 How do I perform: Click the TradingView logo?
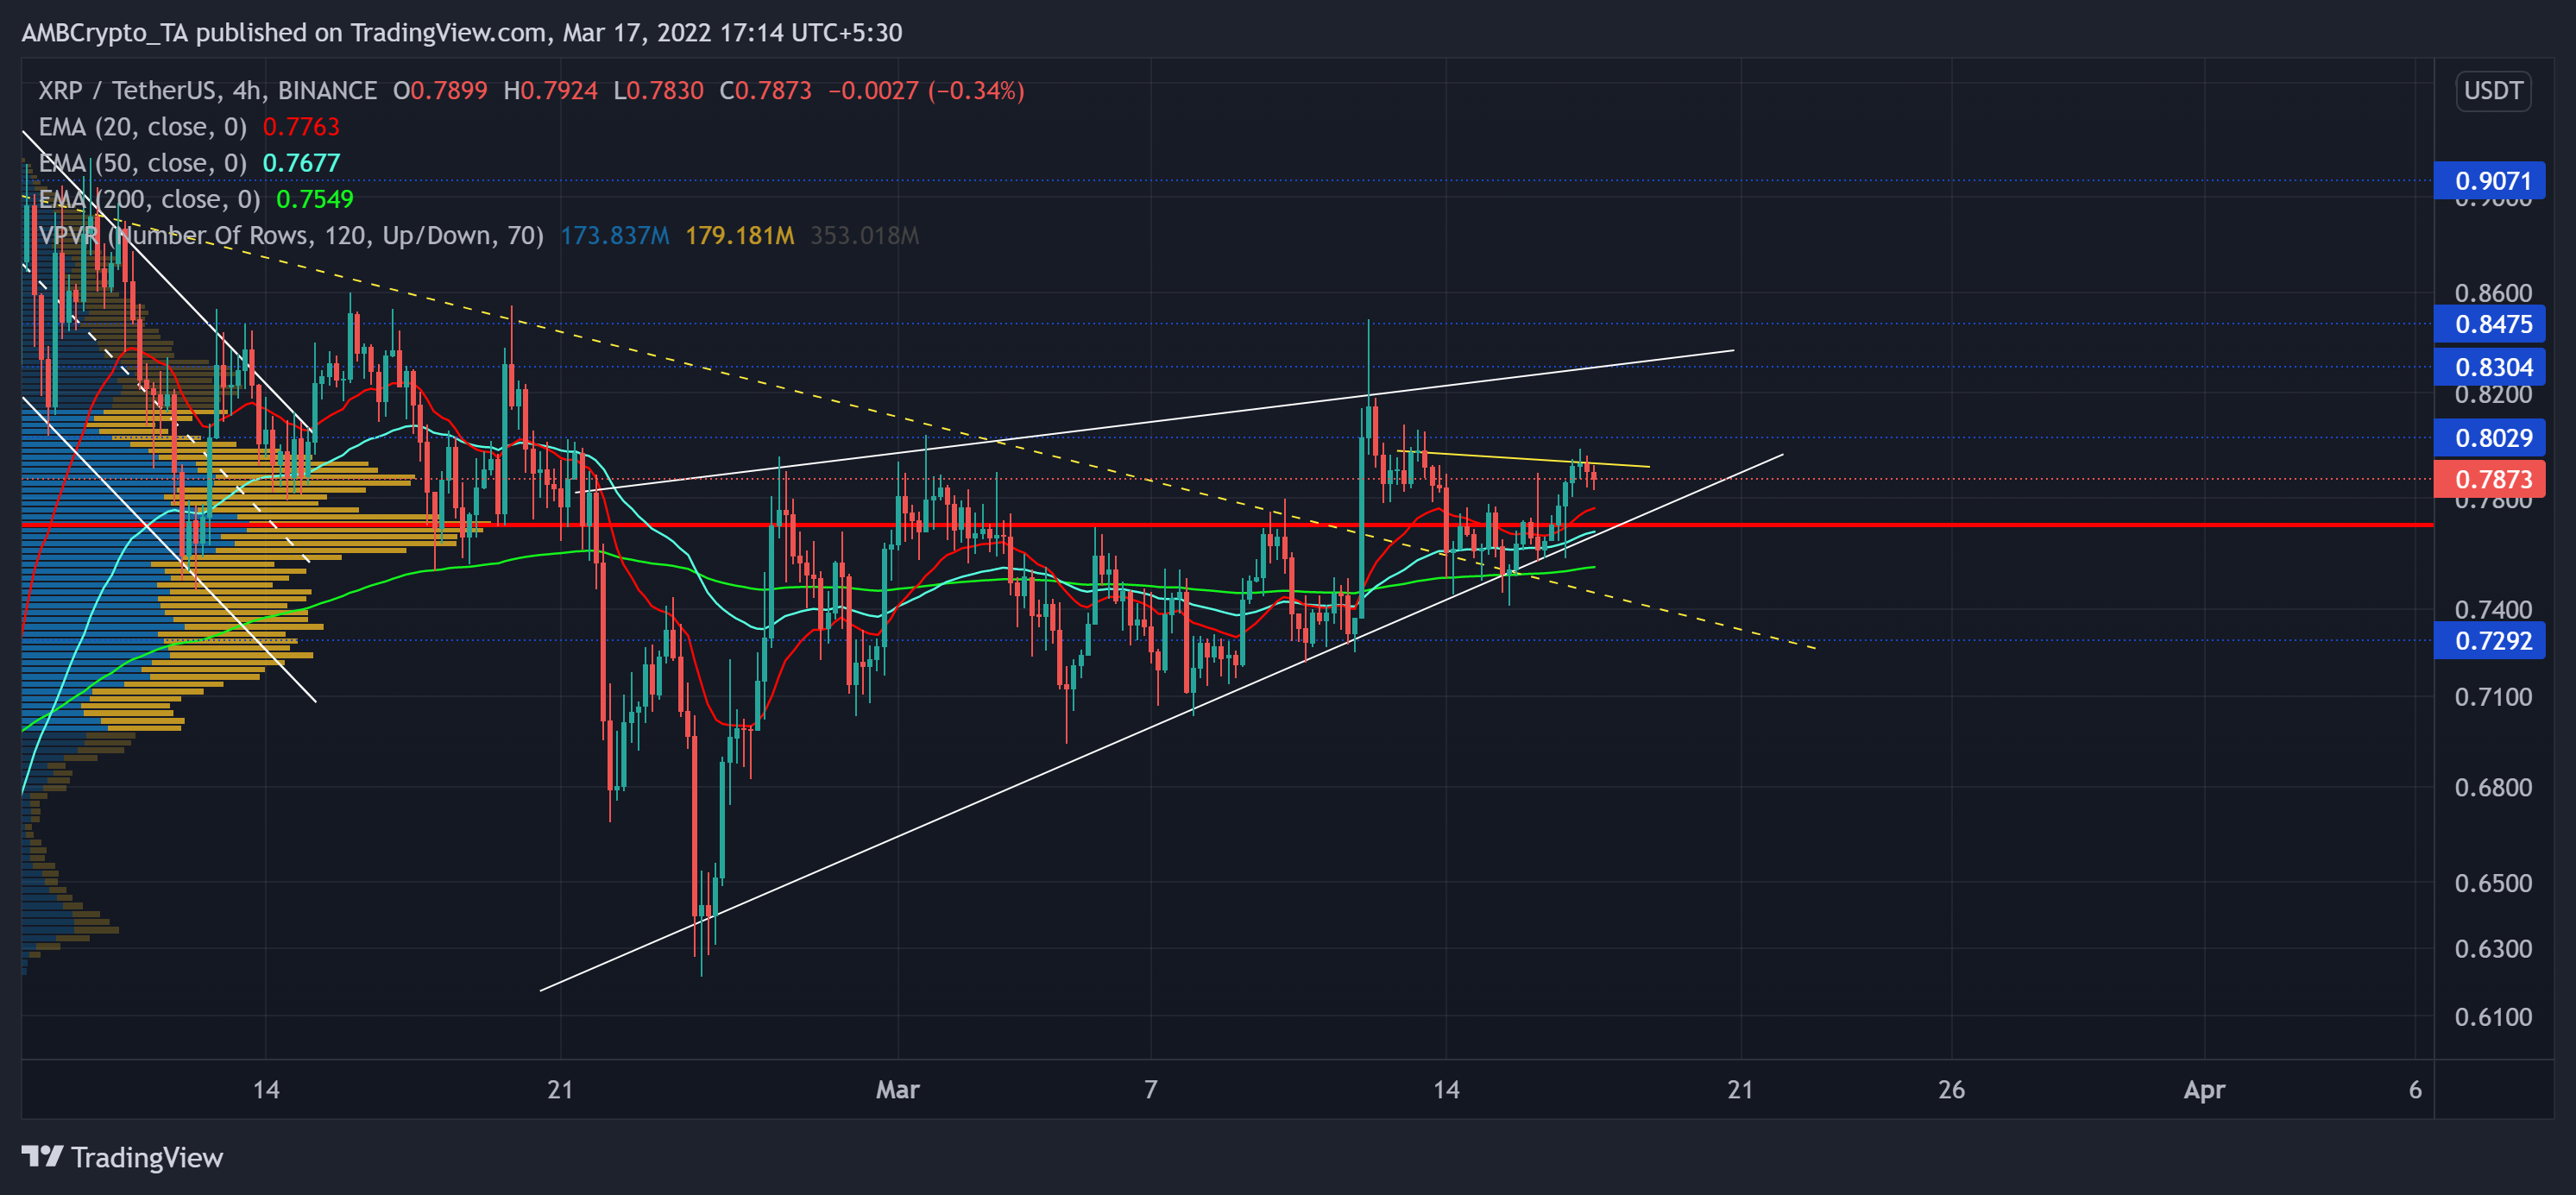coord(123,1157)
